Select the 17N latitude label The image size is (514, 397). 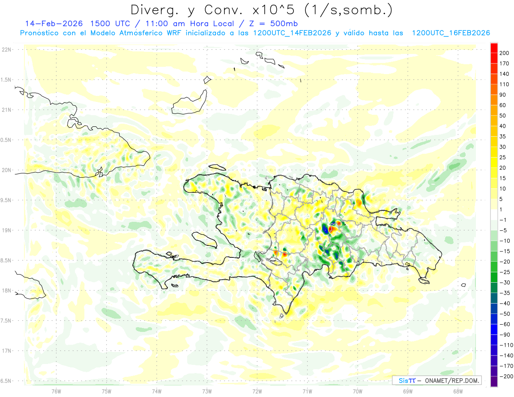click(6, 351)
